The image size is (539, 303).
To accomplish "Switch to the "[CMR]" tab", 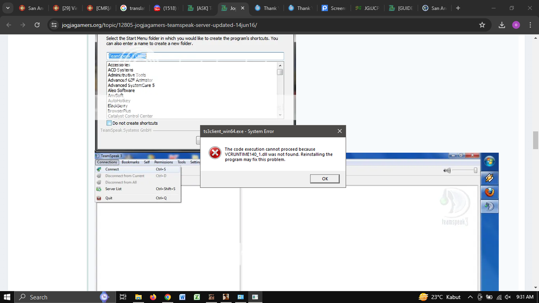I will 99,8.
